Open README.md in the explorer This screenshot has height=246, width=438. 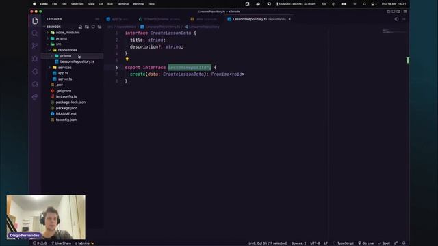tap(66, 114)
